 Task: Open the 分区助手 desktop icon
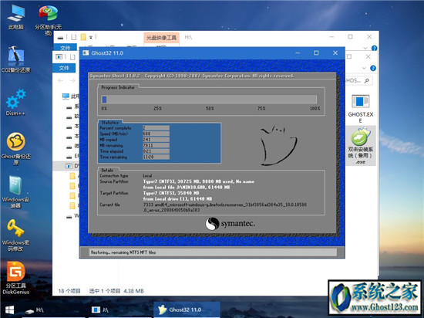coord(48,20)
